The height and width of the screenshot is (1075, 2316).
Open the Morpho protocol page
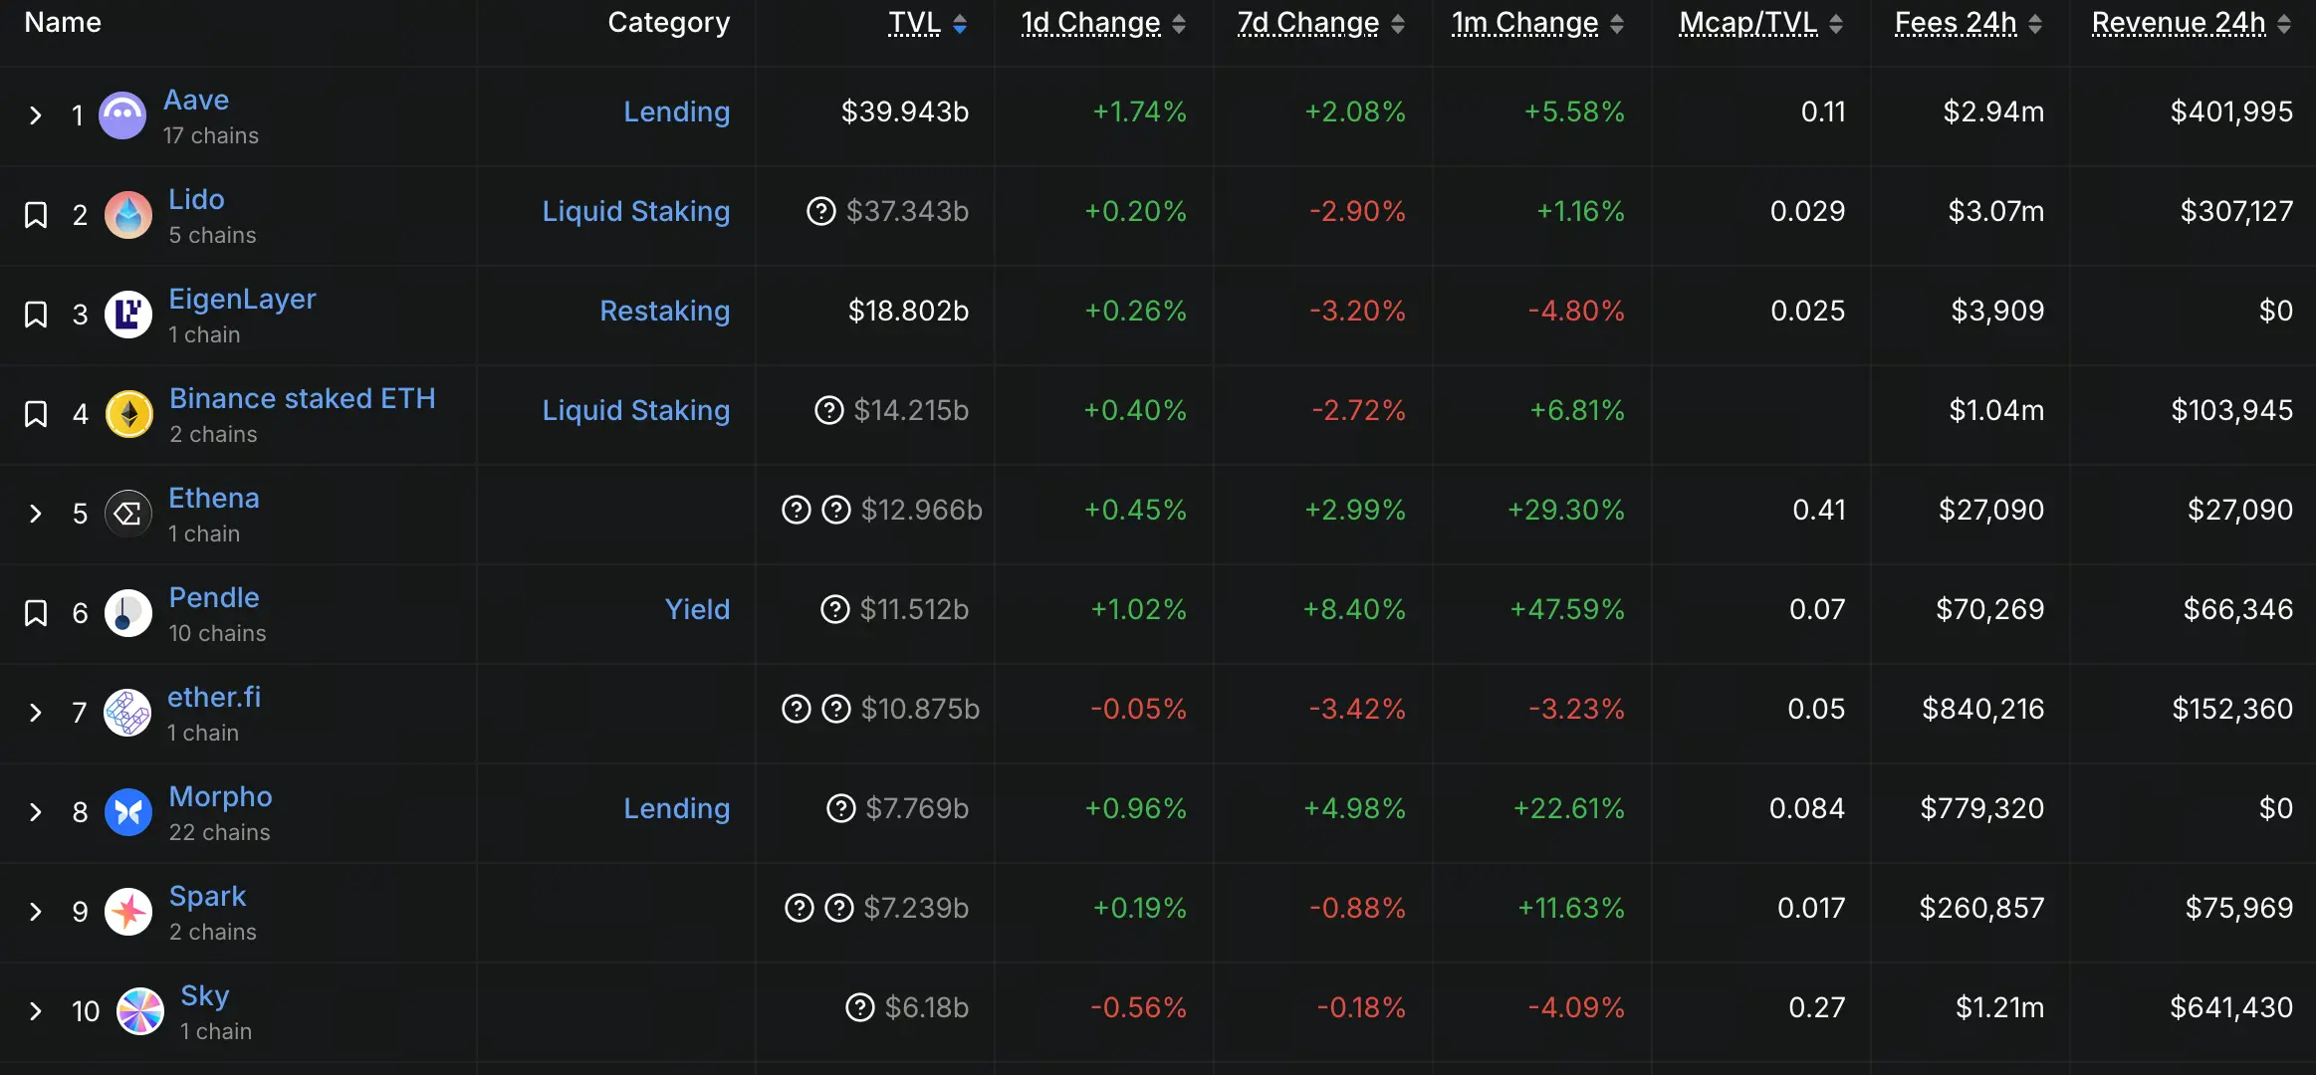pyautogui.click(x=220, y=796)
